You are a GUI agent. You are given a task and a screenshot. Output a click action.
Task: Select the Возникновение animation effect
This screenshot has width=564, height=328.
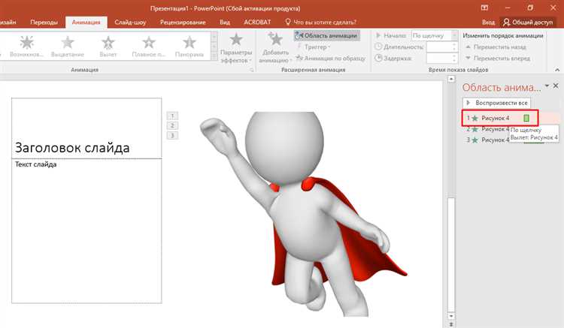(x=27, y=45)
